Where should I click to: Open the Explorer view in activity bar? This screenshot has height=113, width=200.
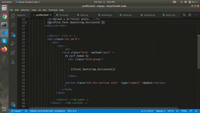(x=13, y=16)
